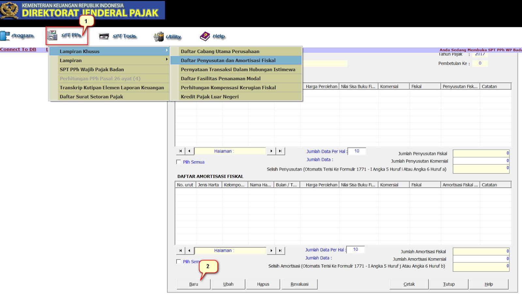
Task: Close the form with Tutup button
Action: (x=449, y=284)
